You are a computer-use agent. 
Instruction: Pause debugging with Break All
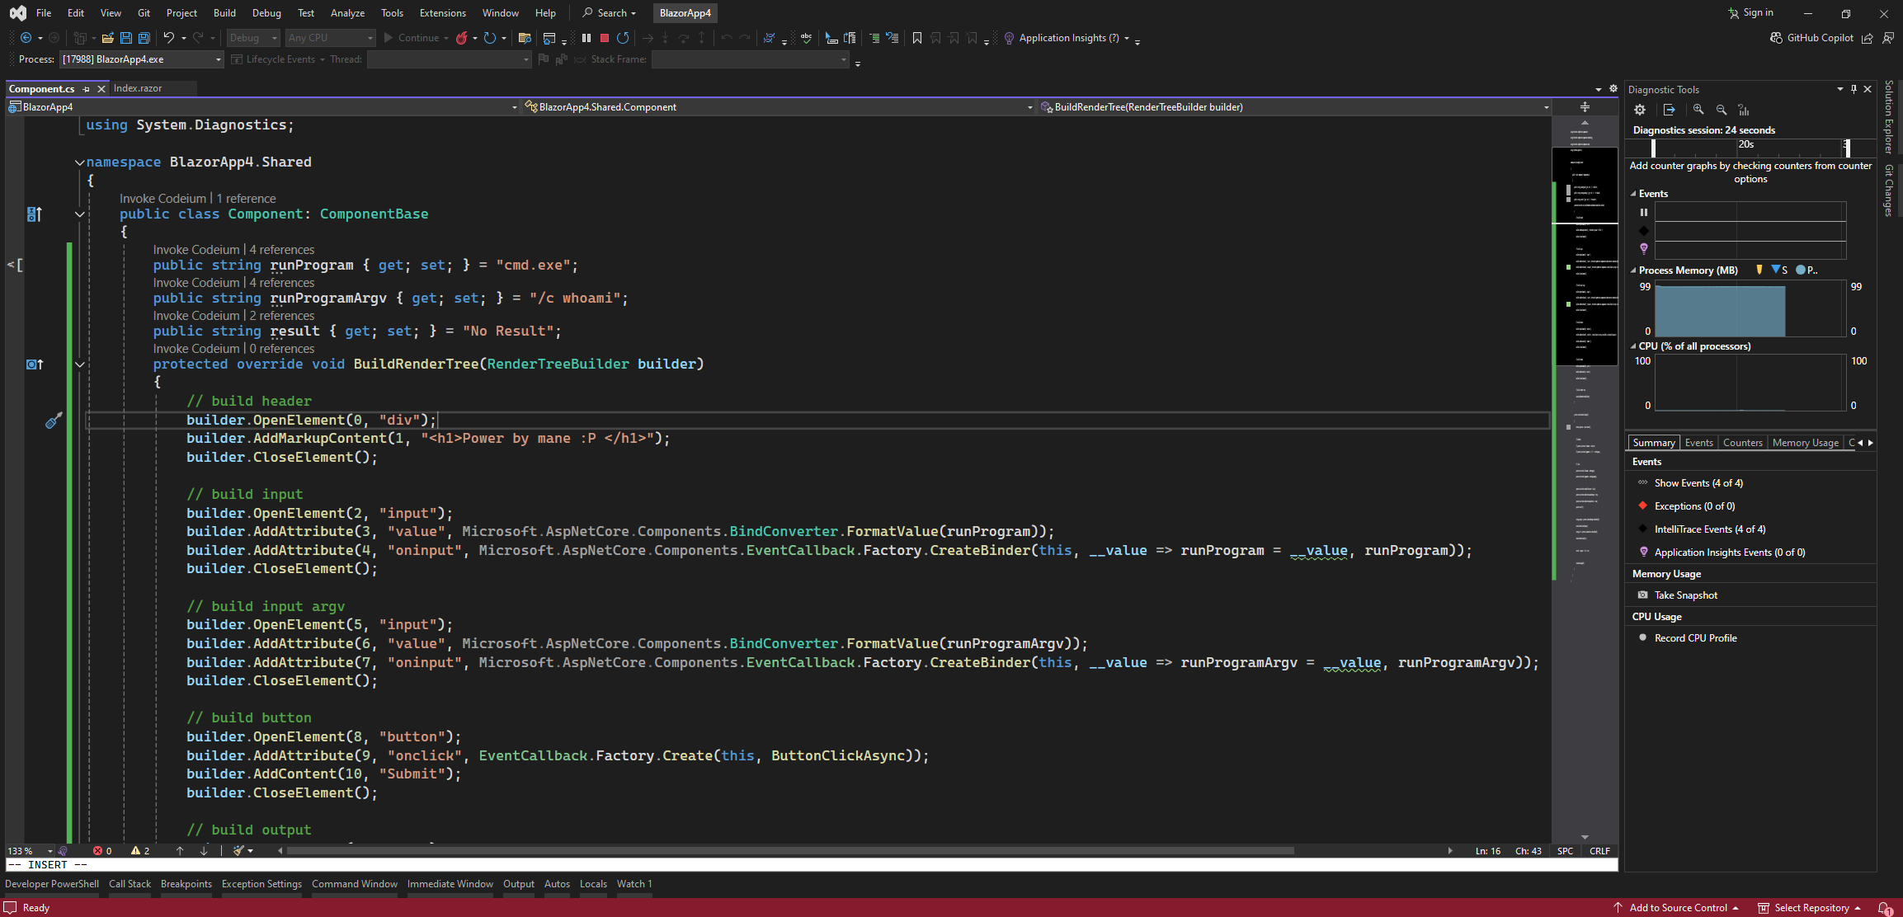point(586,38)
